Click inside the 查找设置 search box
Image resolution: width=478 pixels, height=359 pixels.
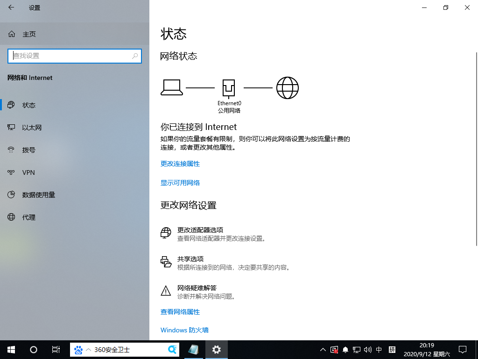coord(75,56)
